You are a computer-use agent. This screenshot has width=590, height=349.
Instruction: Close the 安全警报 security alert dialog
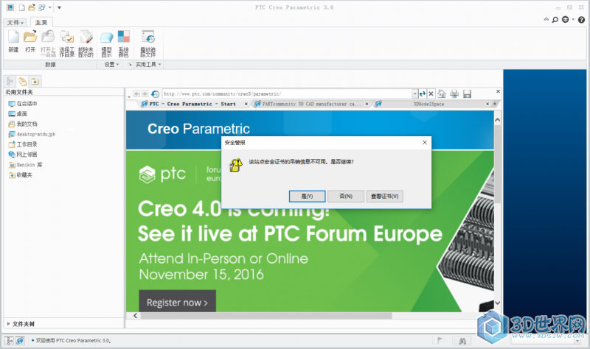425,142
